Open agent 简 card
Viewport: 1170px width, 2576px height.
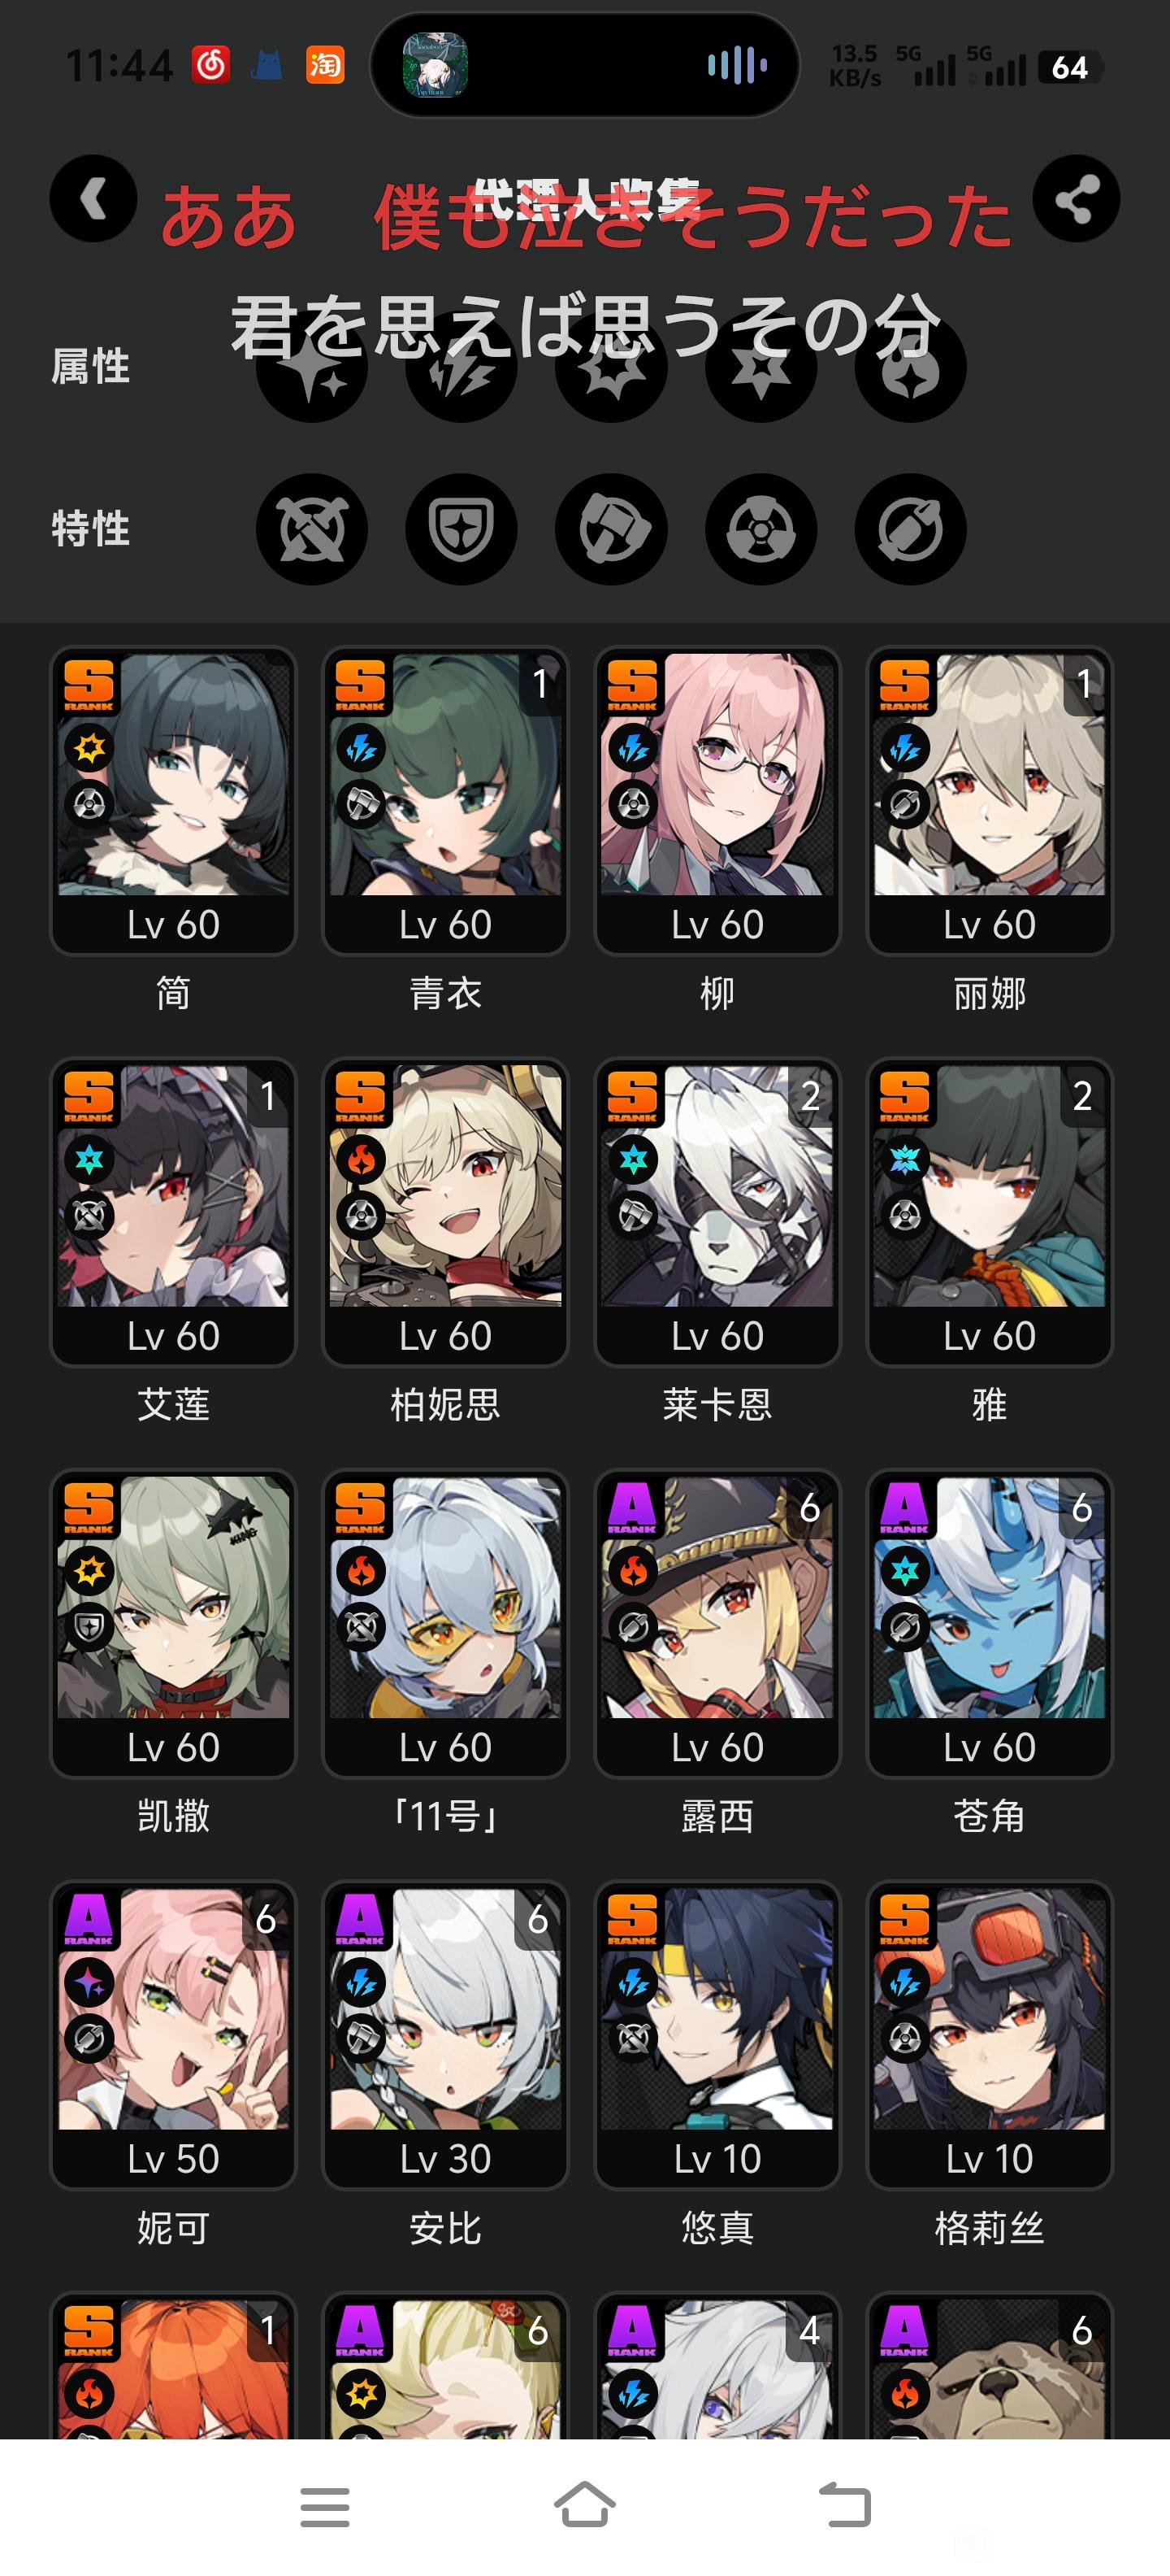174,801
